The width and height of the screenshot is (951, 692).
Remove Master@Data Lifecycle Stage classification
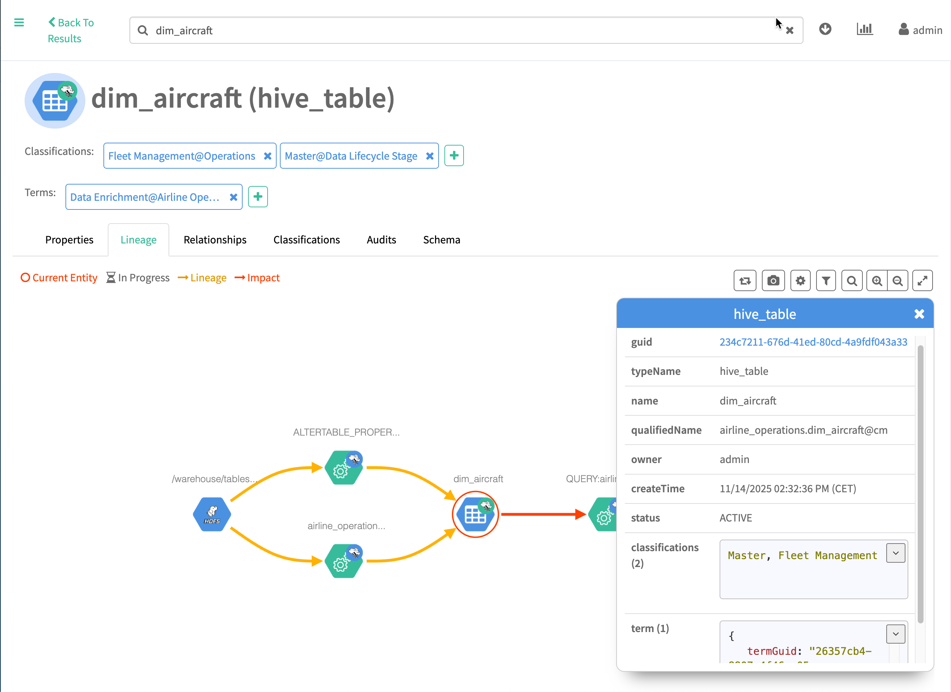(430, 156)
